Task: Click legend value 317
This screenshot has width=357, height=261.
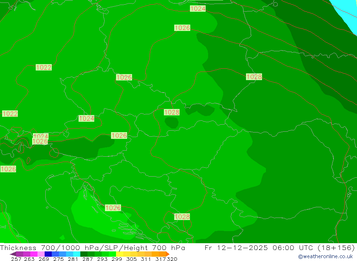Action: [161, 259]
